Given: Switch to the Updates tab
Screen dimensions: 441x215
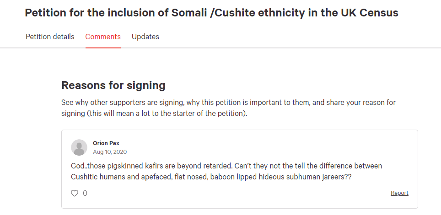Looking at the screenshot, I should pos(145,37).
